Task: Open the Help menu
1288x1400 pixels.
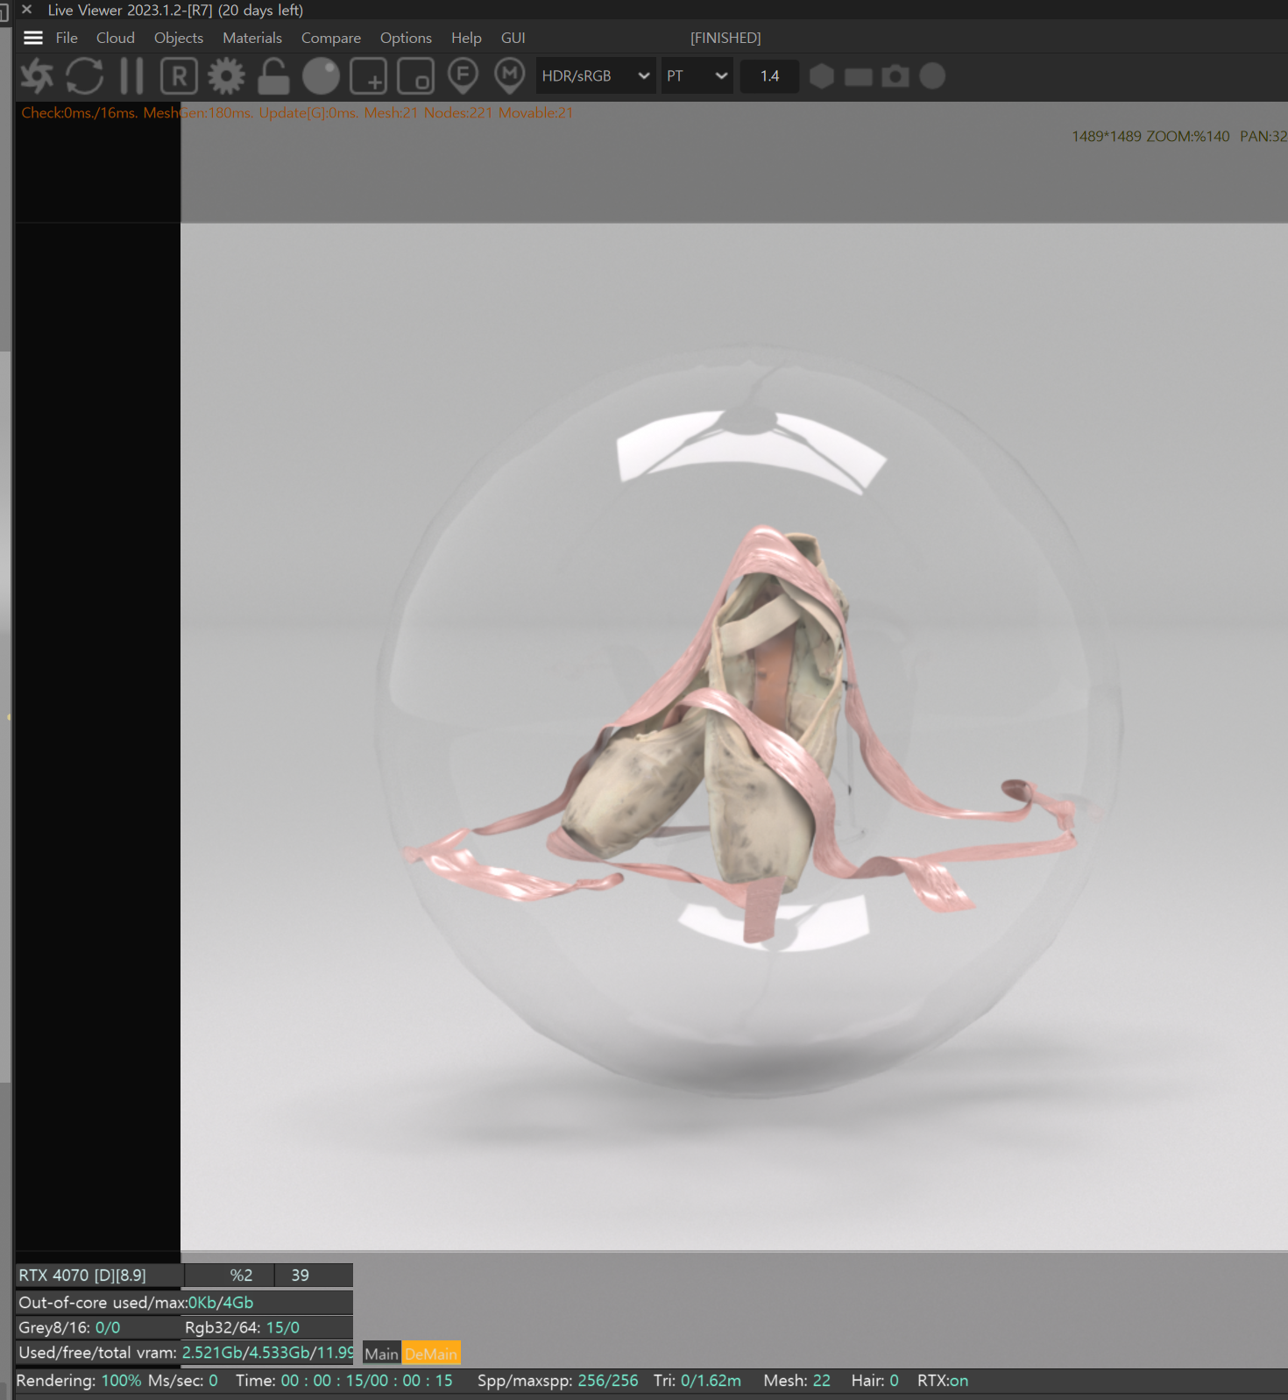Action: [466, 38]
